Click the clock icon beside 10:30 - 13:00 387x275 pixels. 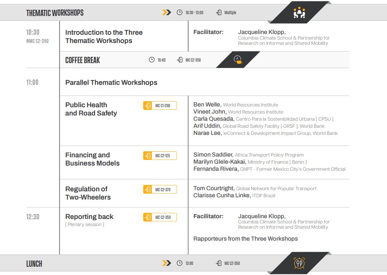180,13
